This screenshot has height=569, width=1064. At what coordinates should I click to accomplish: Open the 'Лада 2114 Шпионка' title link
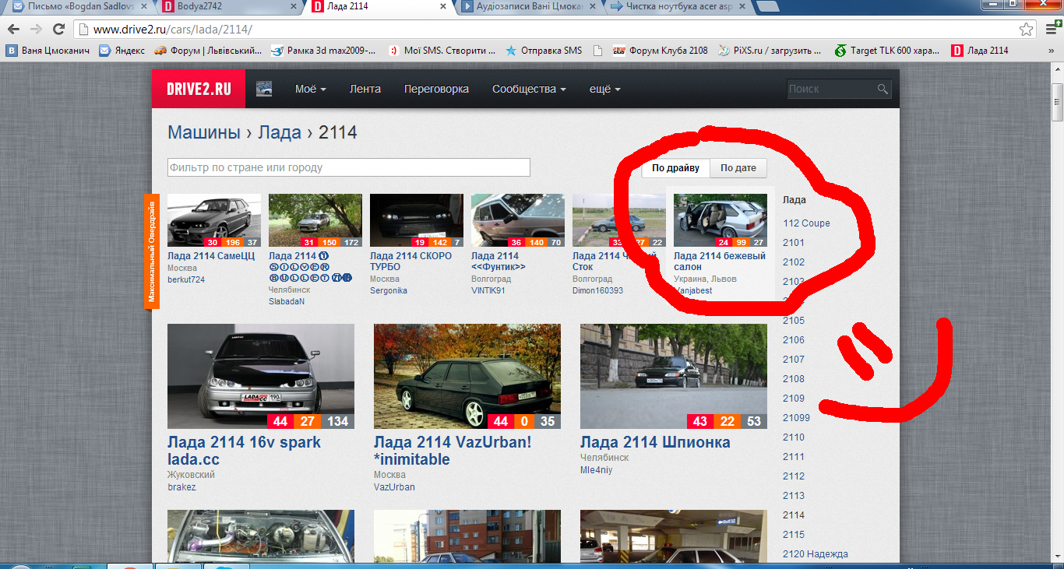(x=655, y=442)
